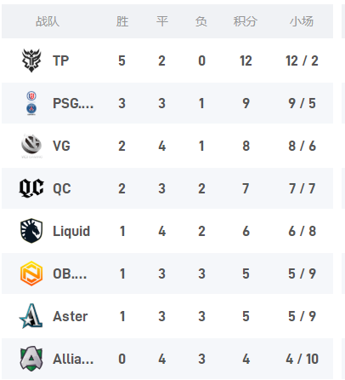This screenshot has height=380, width=345.
Task: Sort by the 积分 points header
Action: pos(246,21)
